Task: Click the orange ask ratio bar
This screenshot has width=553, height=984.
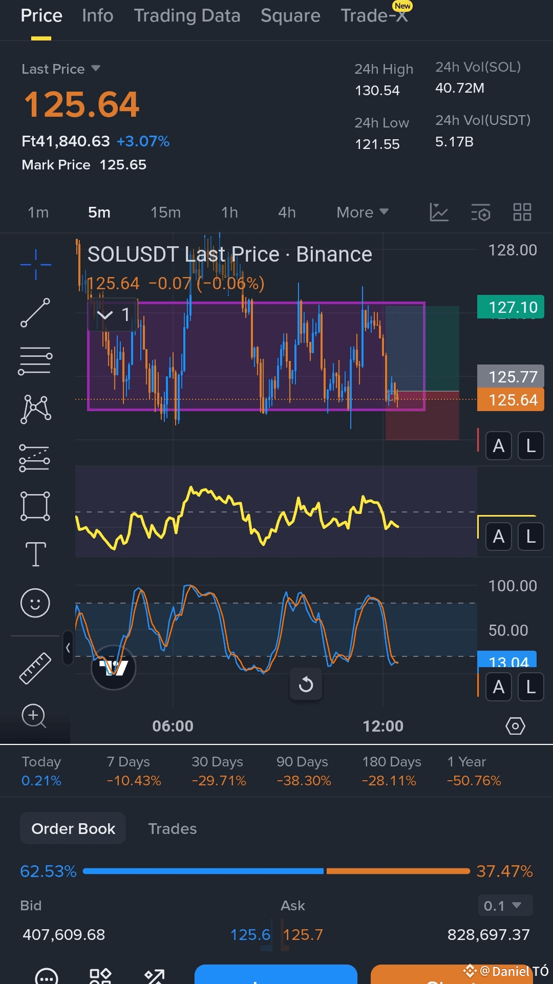Action: tap(398, 871)
